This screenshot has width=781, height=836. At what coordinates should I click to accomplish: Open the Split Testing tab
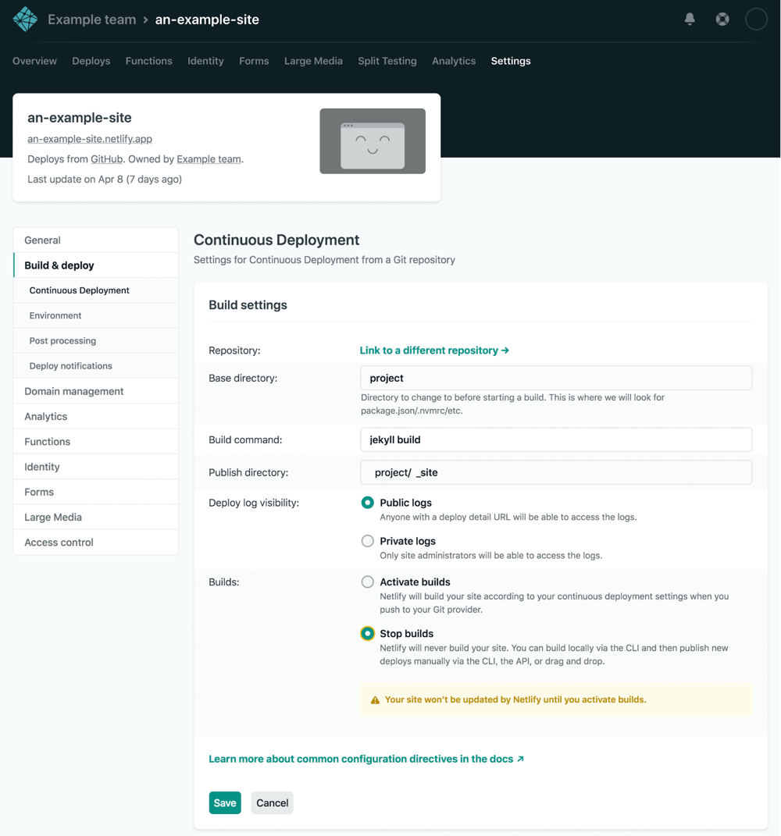(387, 61)
